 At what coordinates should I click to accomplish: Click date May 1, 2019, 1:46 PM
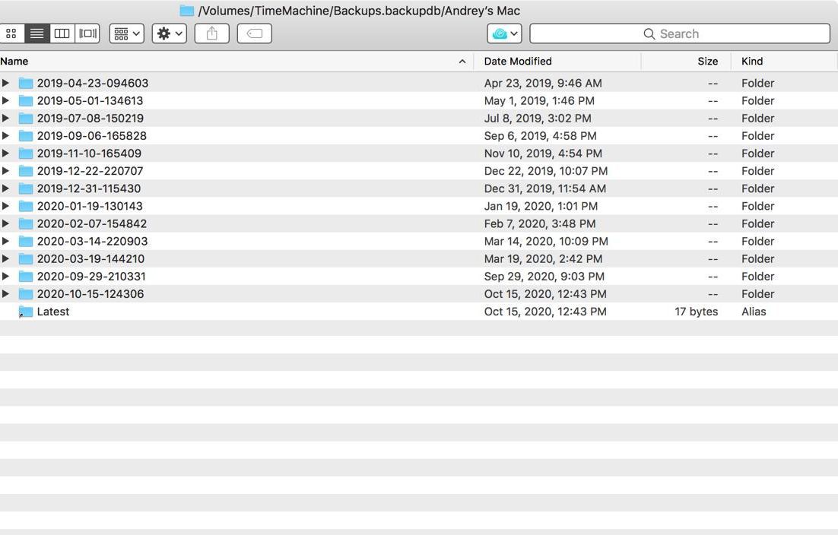(539, 100)
